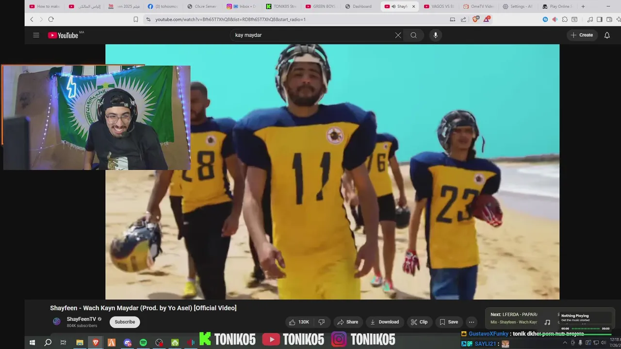Image resolution: width=621 pixels, height=349 pixels.
Task: Switch to the OmeTV Video tab
Action: point(478,6)
